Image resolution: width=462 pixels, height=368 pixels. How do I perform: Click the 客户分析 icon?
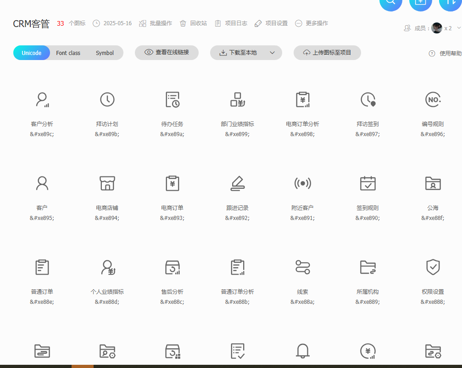pos(42,99)
